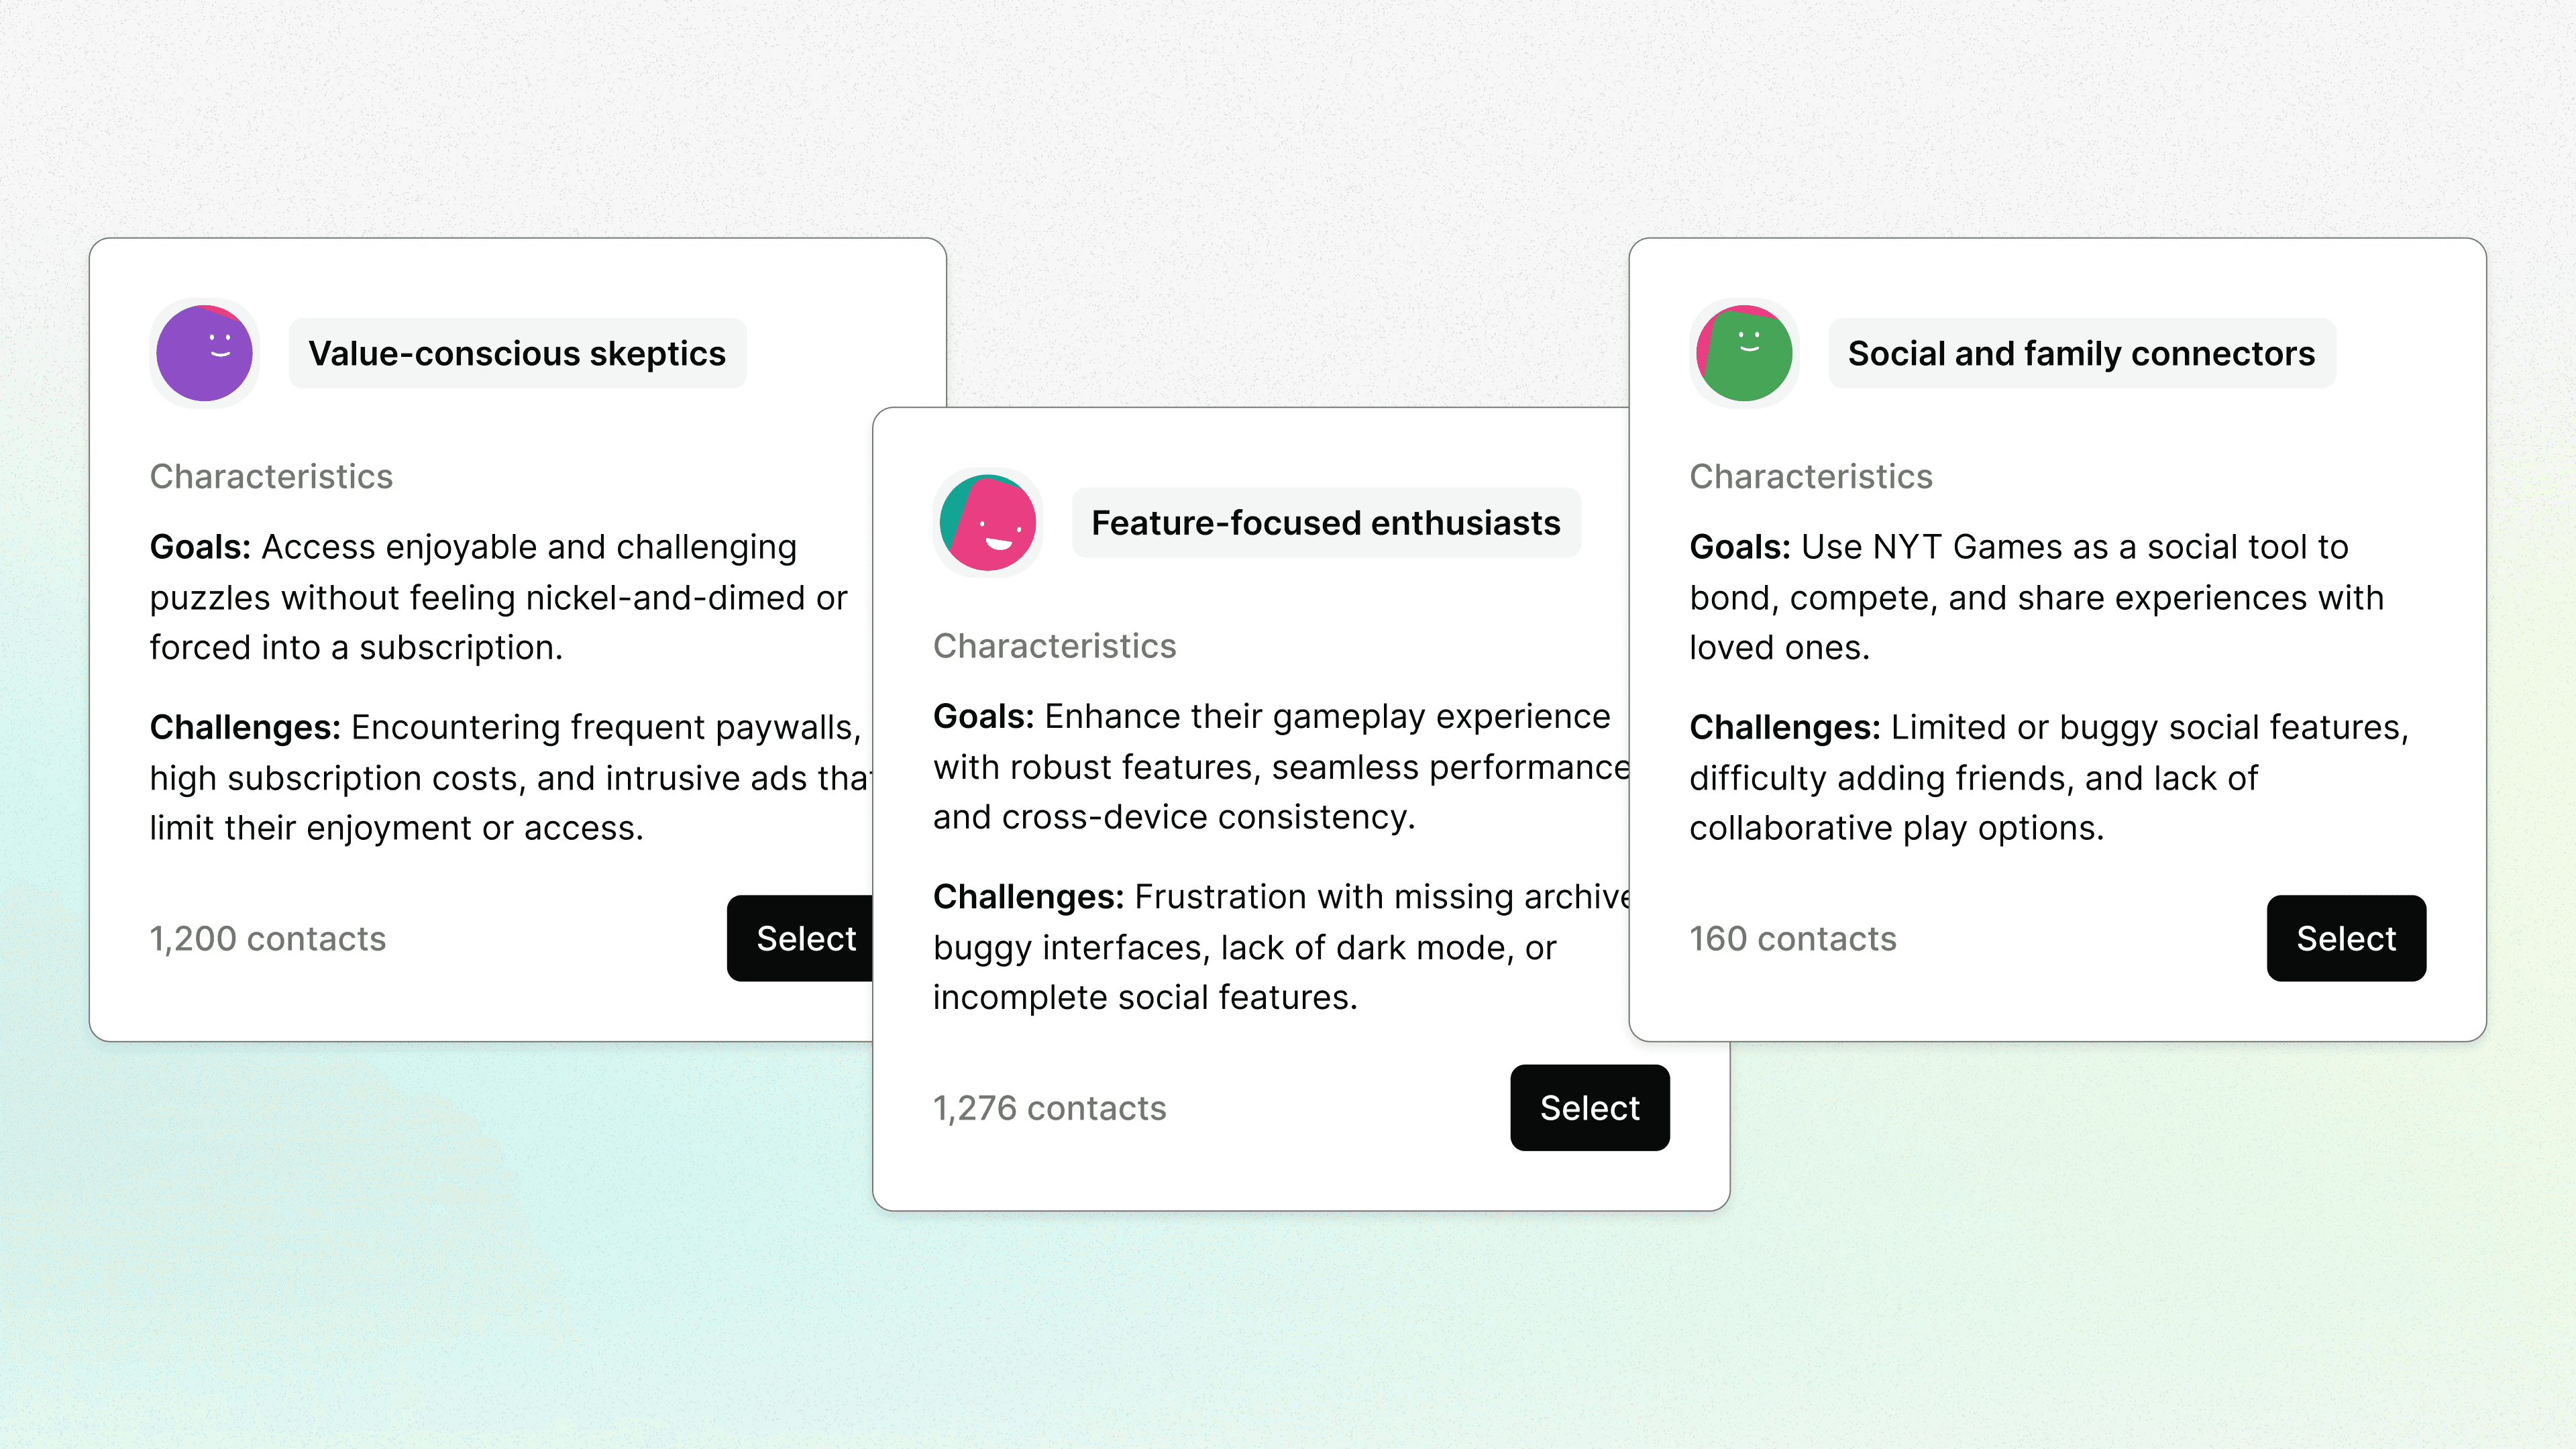Select the Feature-focused enthusiasts segment

coord(1590,1108)
